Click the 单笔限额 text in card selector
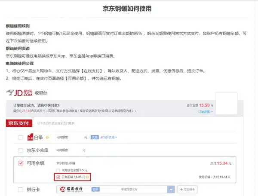Screen dimensions: 258x196 pyautogui.click(x=129, y=190)
